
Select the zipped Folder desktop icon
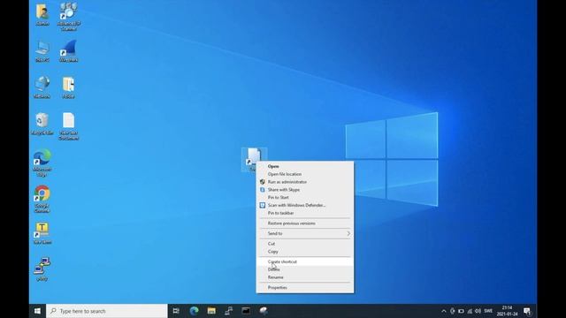coord(69,87)
